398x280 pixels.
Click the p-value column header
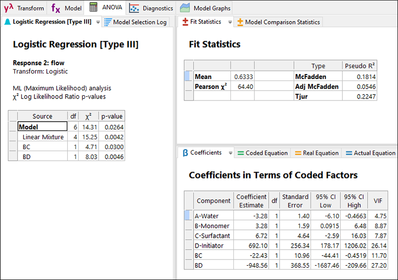[111, 116]
